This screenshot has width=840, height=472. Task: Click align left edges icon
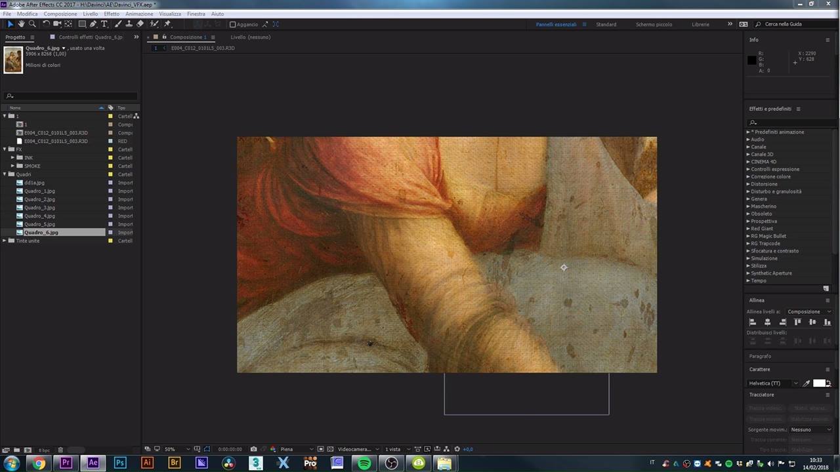[753, 322]
